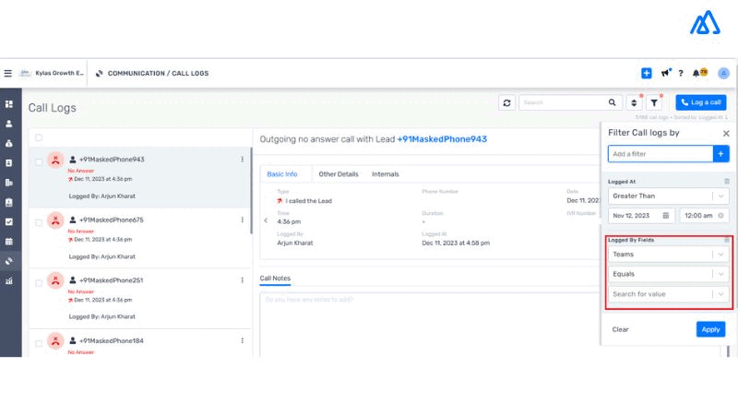This screenshot has width=738, height=415.
Task: Click the Communication / Call Logs breadcrumb
Action: click(x=158, y=74)
